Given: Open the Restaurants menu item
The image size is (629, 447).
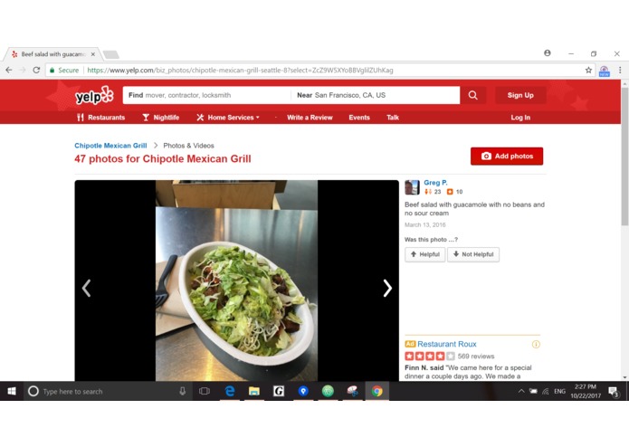Looking at the screenshot, I should coord(100,118).
